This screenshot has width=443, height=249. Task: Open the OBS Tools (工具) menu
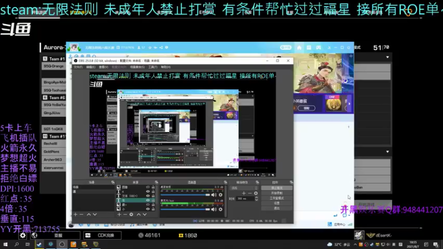(153, 67)
